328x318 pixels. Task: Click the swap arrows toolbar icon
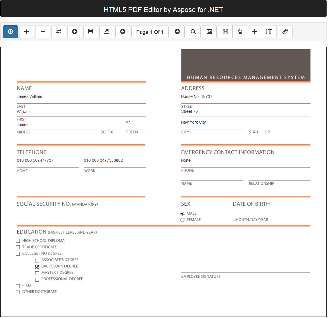click(x=59, y=32)
